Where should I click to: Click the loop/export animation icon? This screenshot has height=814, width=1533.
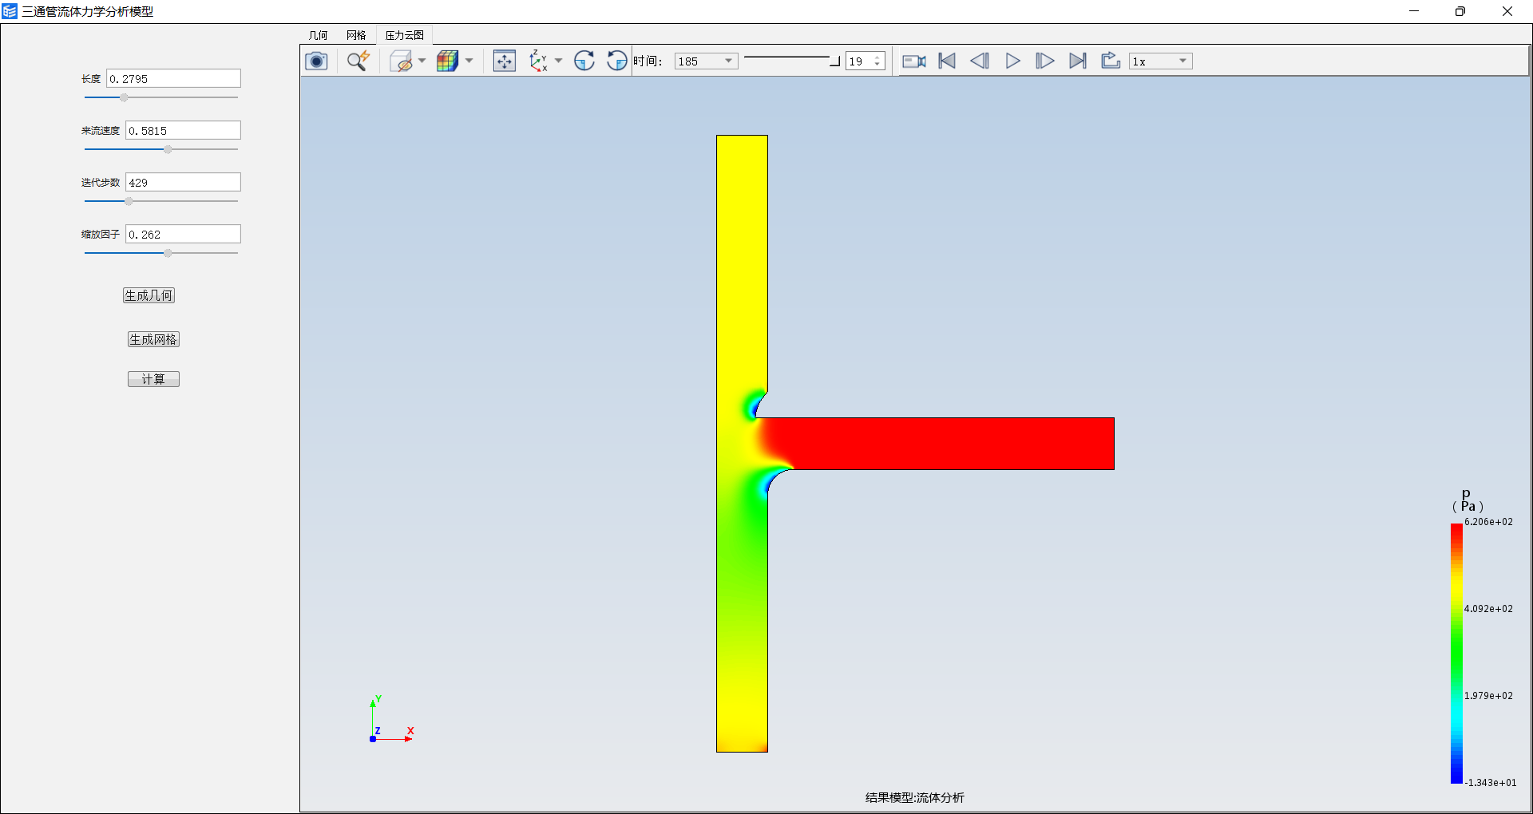pyautogui.click(x=1111, y=61)
